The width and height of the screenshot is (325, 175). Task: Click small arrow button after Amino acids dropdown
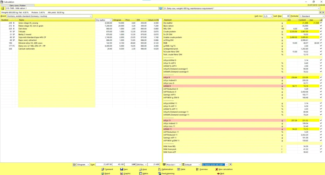(x=230, y=165)
